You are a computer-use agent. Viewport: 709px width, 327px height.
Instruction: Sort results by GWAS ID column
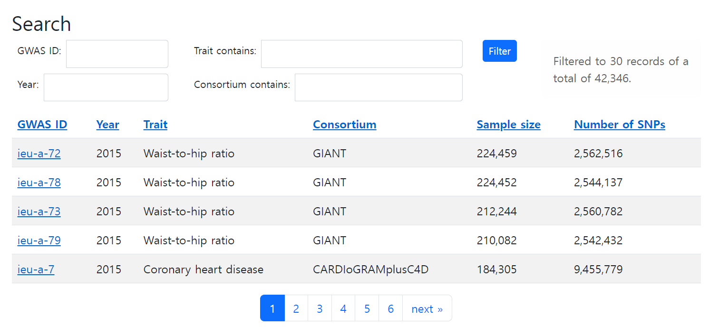tap(42, 124)
